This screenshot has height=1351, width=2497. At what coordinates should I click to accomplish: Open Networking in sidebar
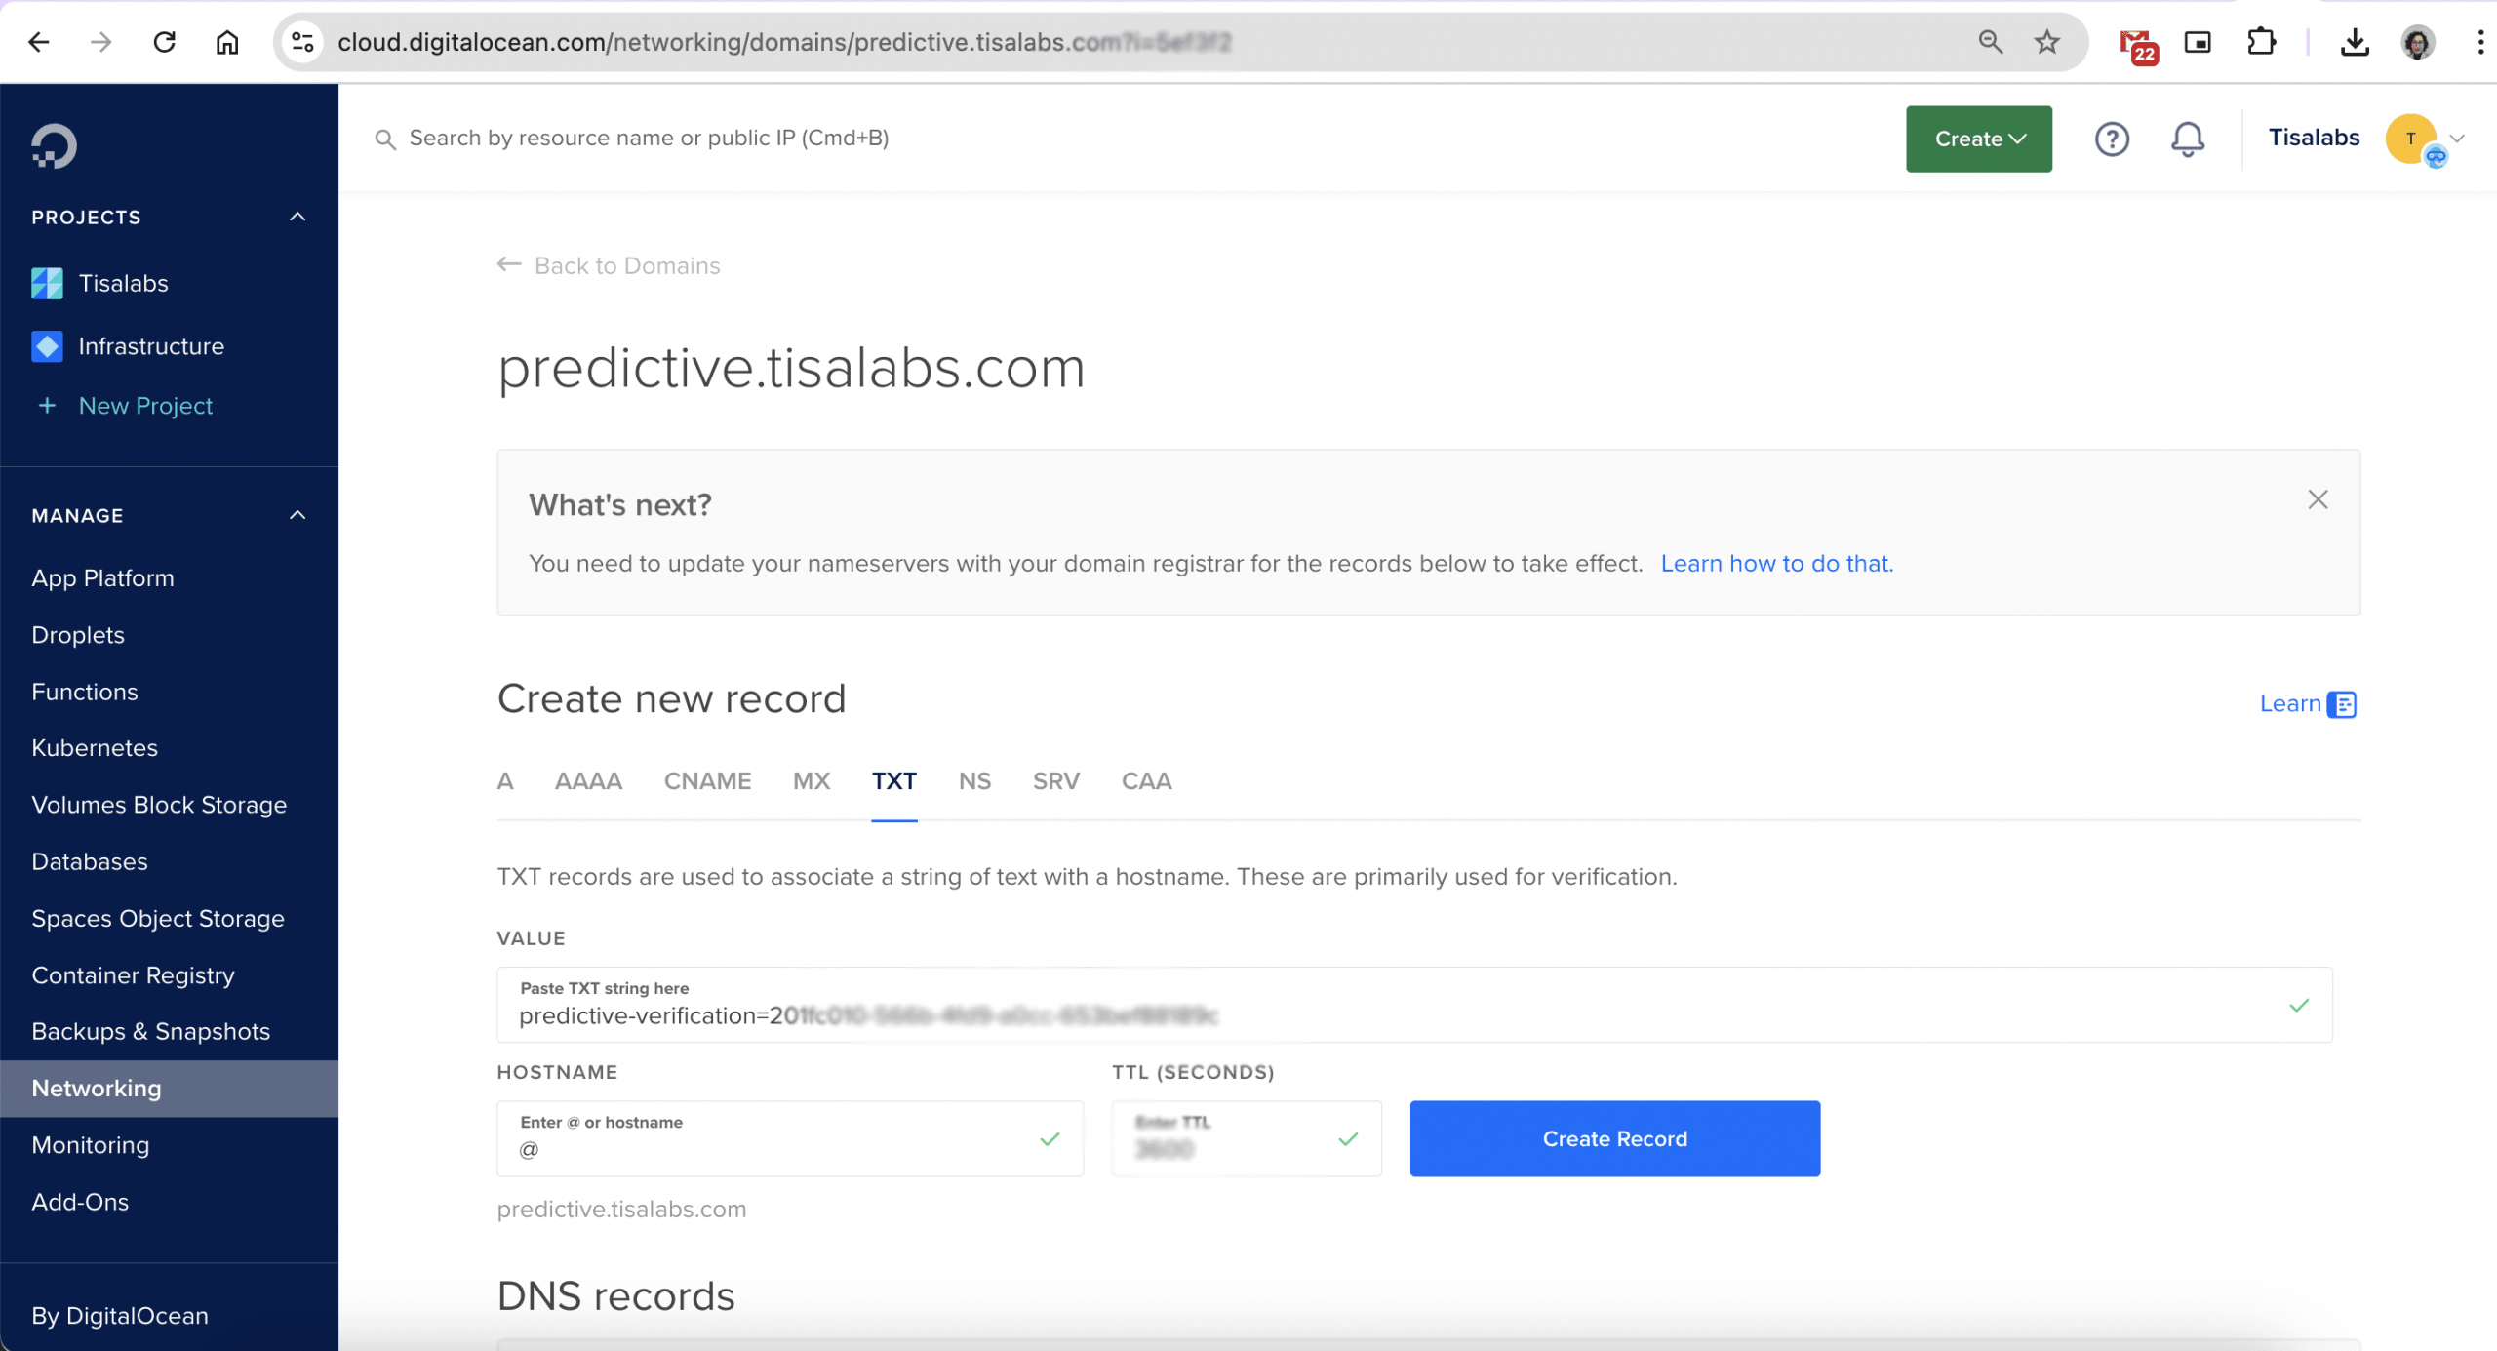[x=169, y=1089]
